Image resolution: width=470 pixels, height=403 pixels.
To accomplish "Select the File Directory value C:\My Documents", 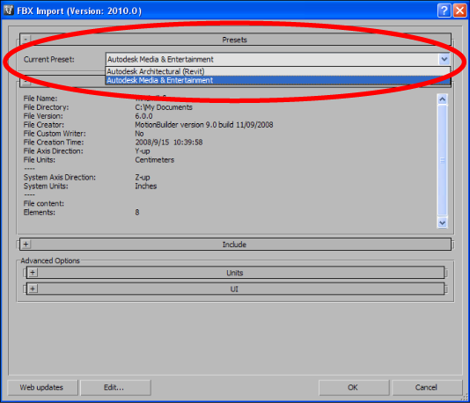I will point(164,107).
